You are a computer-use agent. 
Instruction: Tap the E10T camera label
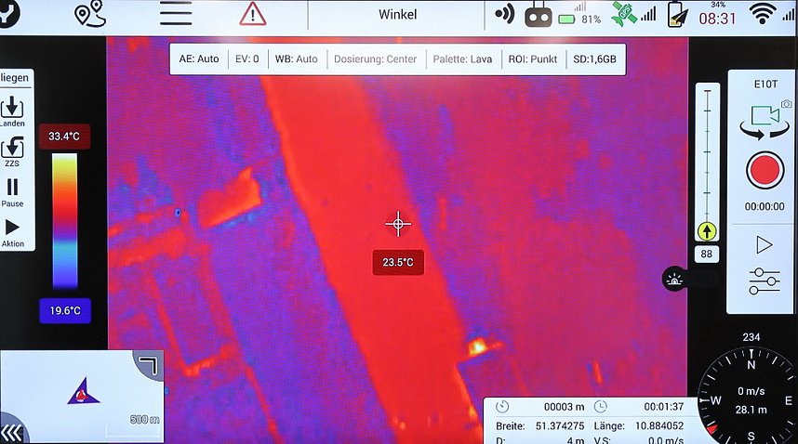(765, 85)
